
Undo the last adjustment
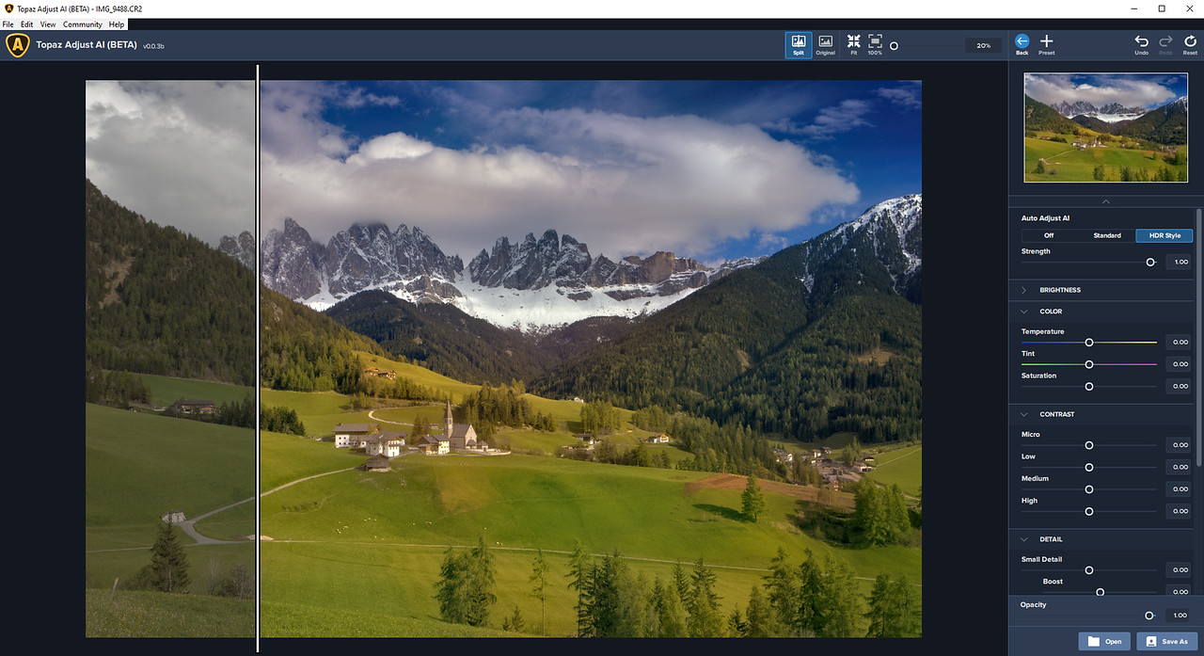coord(1141,44)
